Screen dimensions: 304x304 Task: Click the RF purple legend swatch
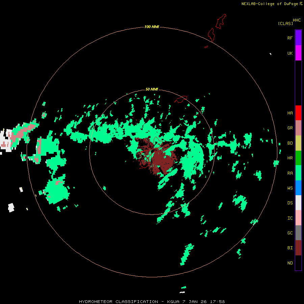pos(298,38)
